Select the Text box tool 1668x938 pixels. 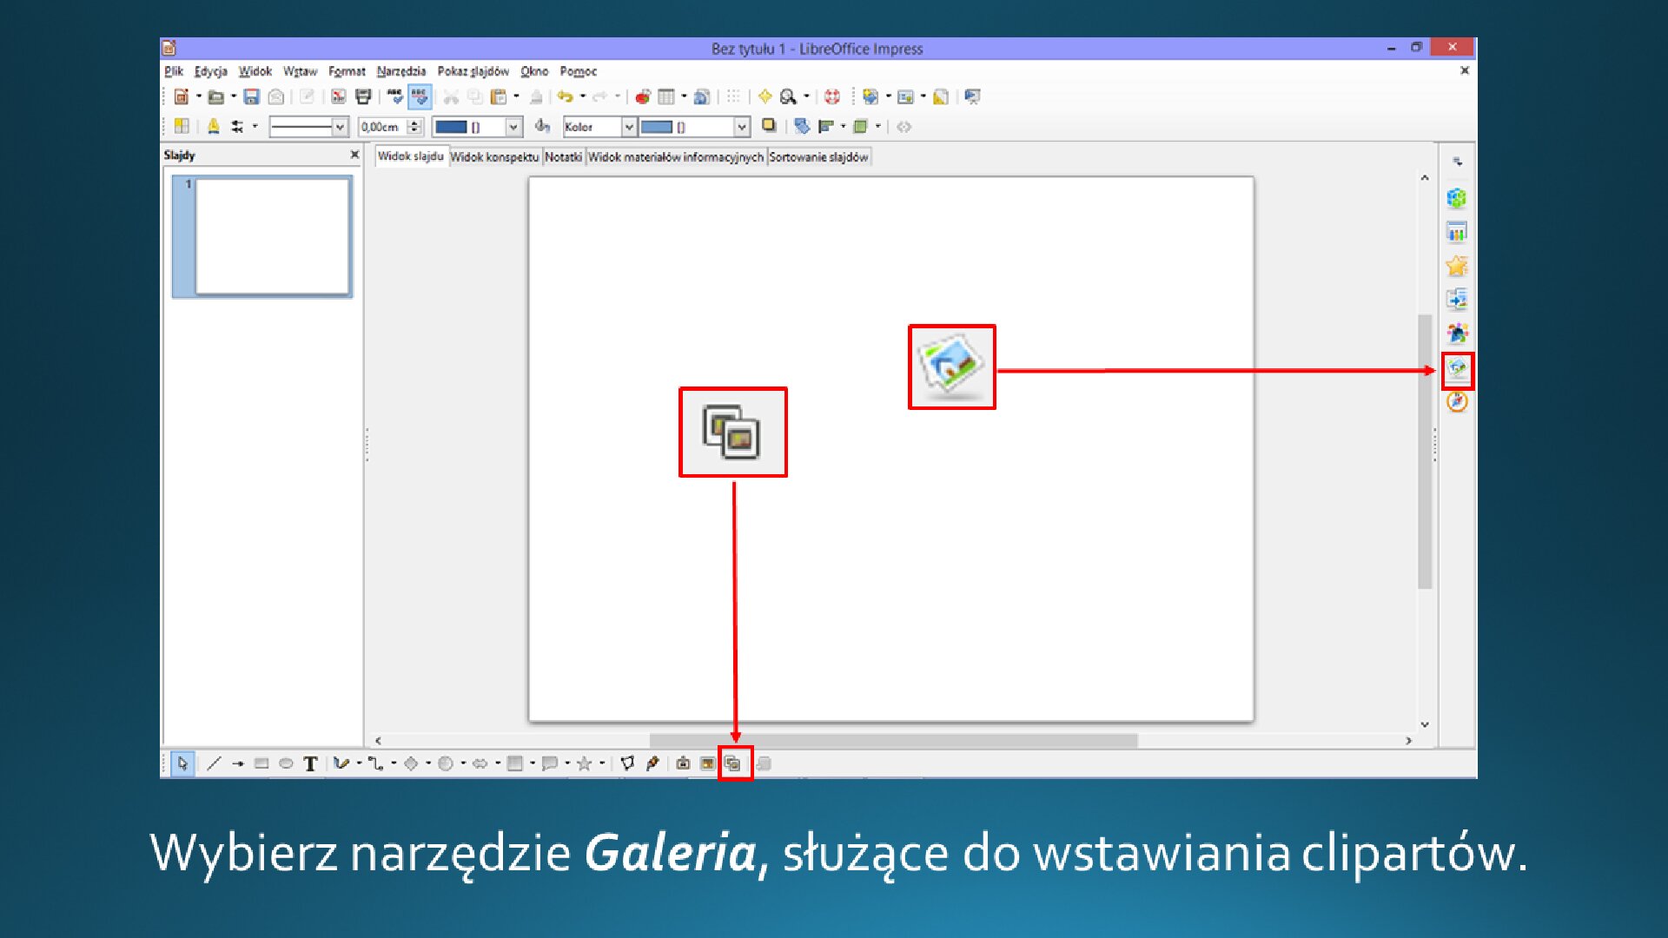point(311,763)
